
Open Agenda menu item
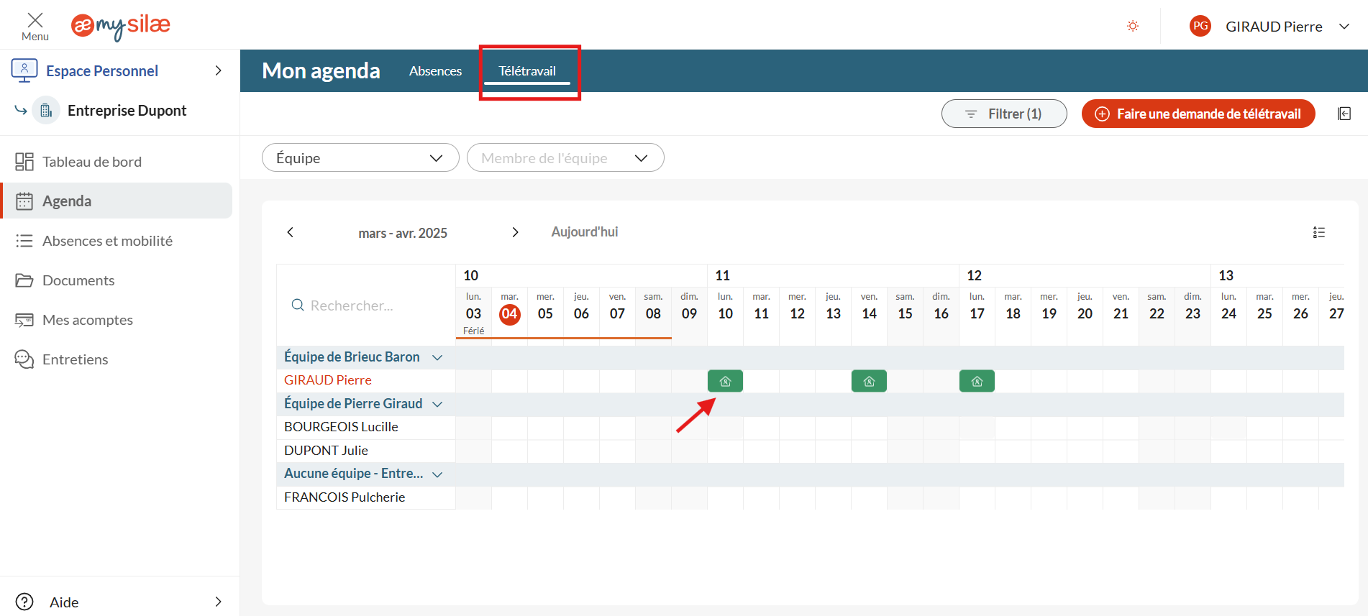(117, 201)
